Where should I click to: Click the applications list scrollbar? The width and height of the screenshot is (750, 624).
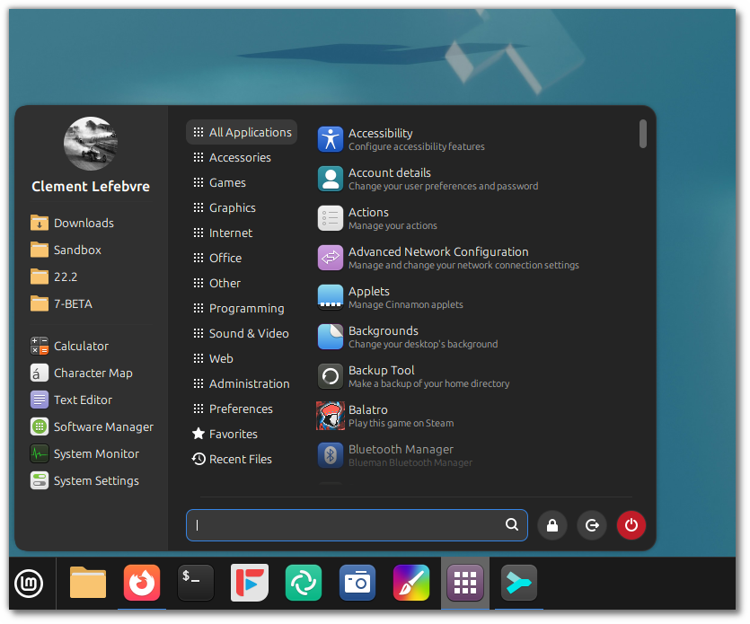coord(643,134)
